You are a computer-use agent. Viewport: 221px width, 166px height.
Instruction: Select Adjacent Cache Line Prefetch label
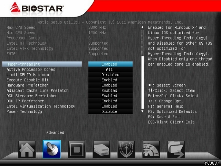[x=38, y=90]
